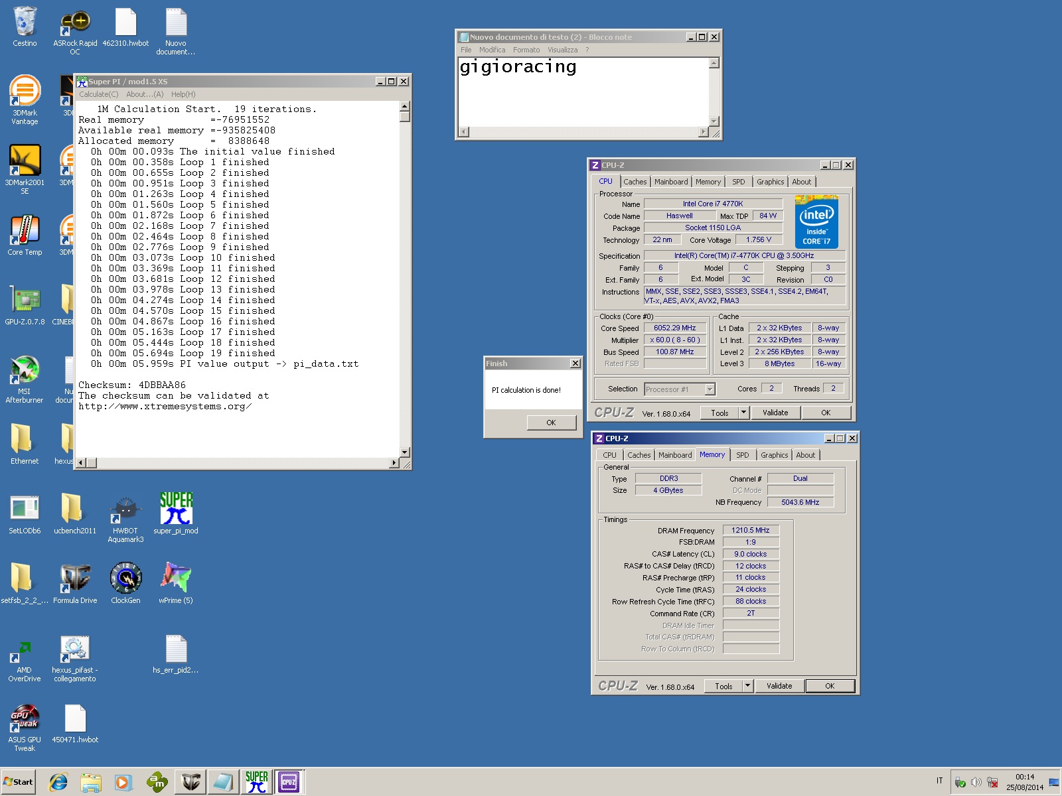Click Notepad vertical scrollbar down arrow

tap(714, 121)
